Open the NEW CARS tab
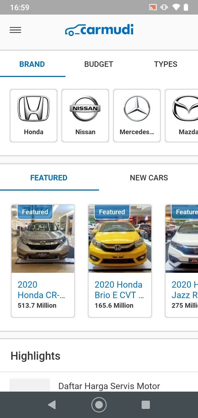 149,178
